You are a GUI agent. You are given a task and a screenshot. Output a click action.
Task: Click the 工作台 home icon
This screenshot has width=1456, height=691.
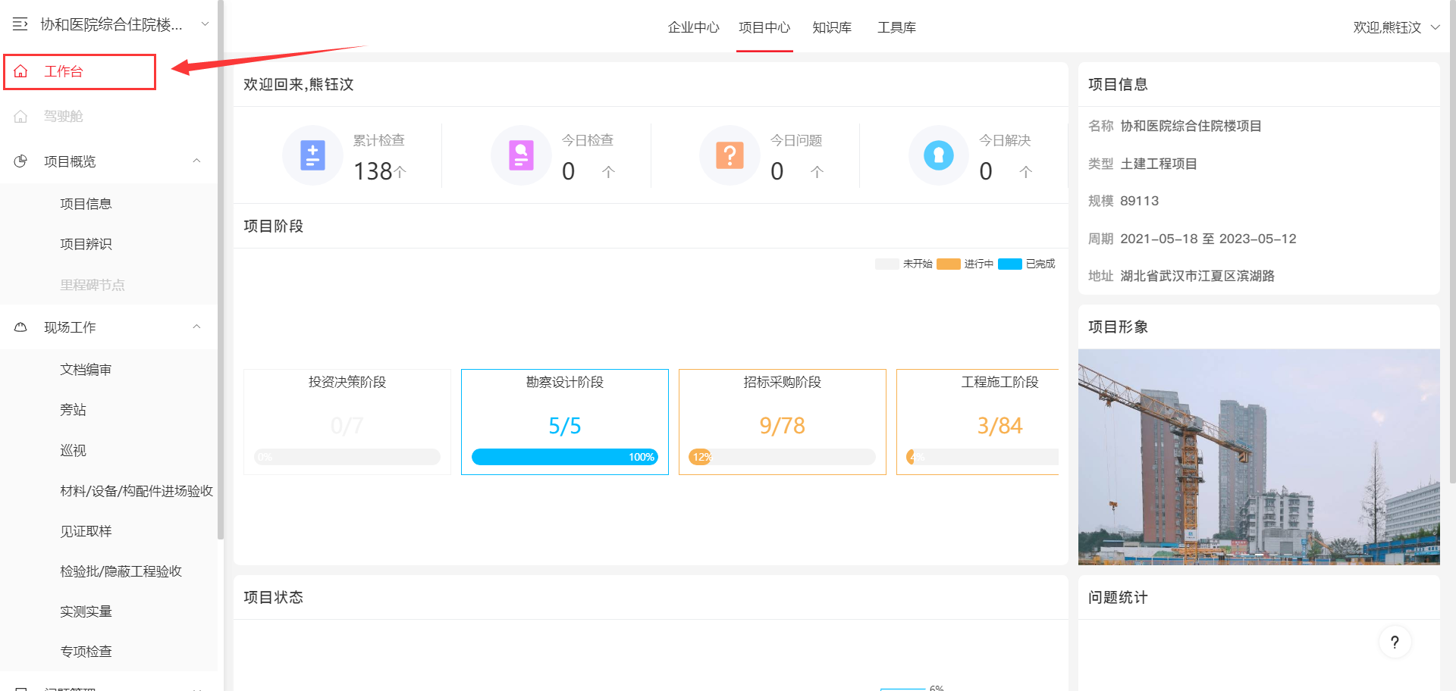(20, 71)
